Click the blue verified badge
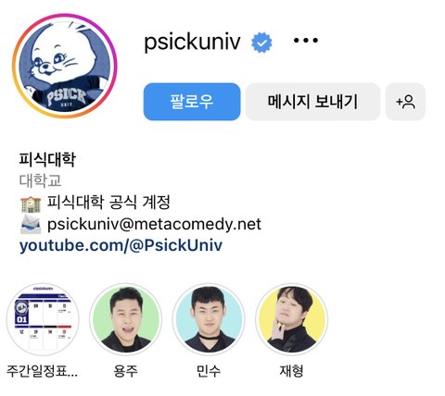 pos(261,43)
